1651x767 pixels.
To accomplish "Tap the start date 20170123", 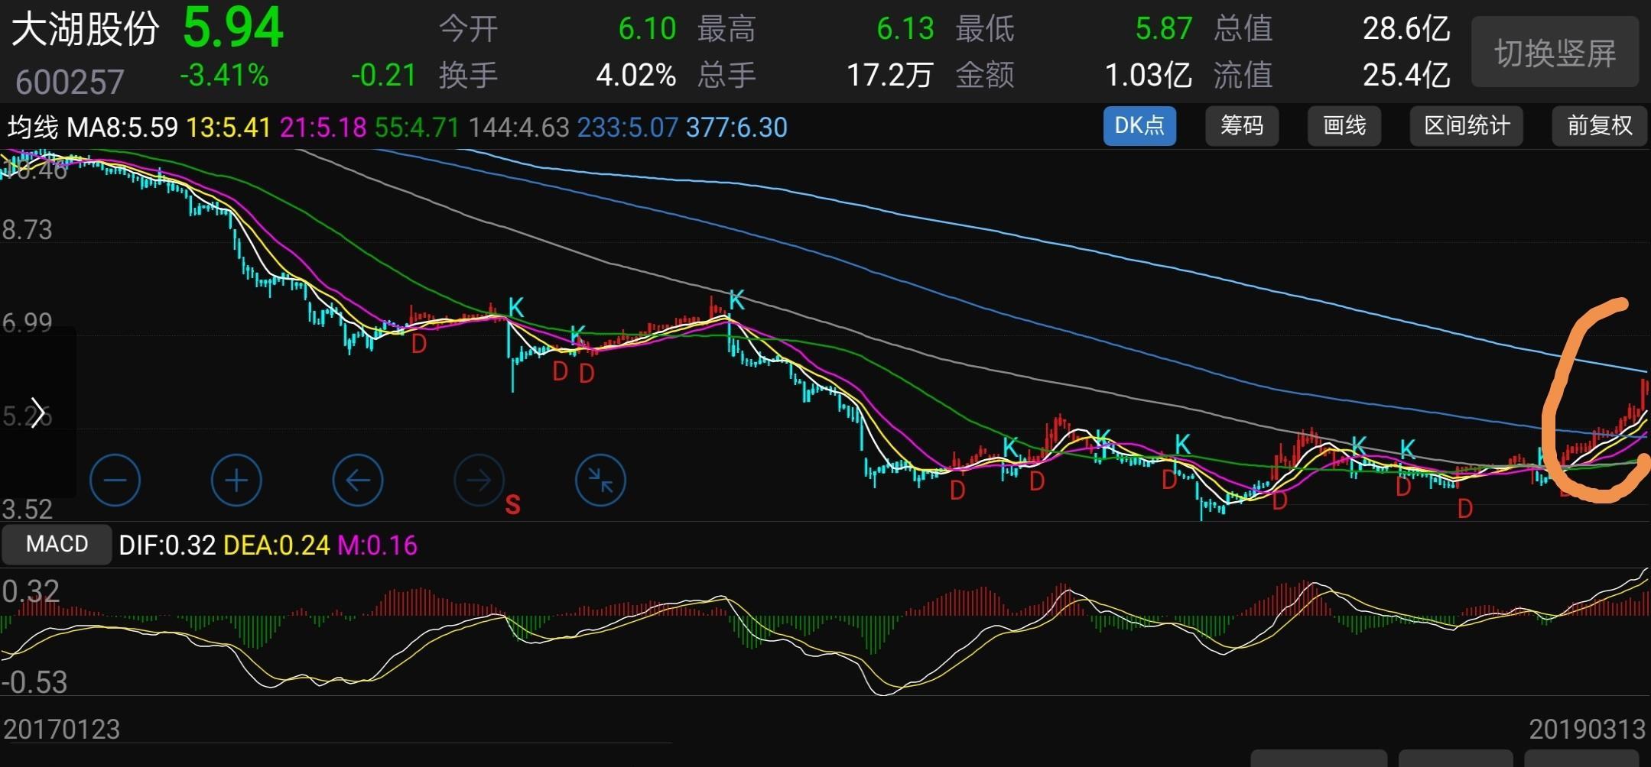I will [x=62, y=730].
